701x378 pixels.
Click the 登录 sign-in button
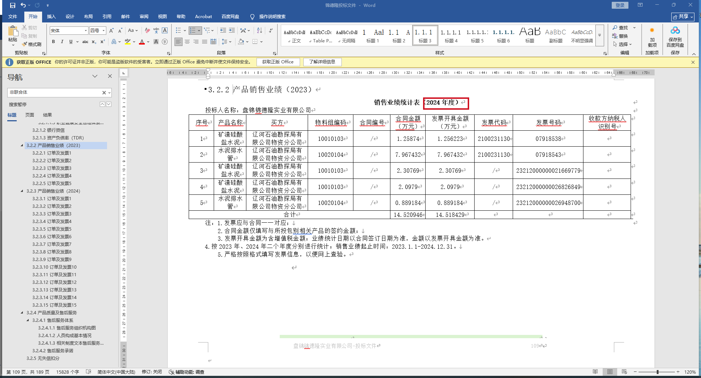[620, 5]
